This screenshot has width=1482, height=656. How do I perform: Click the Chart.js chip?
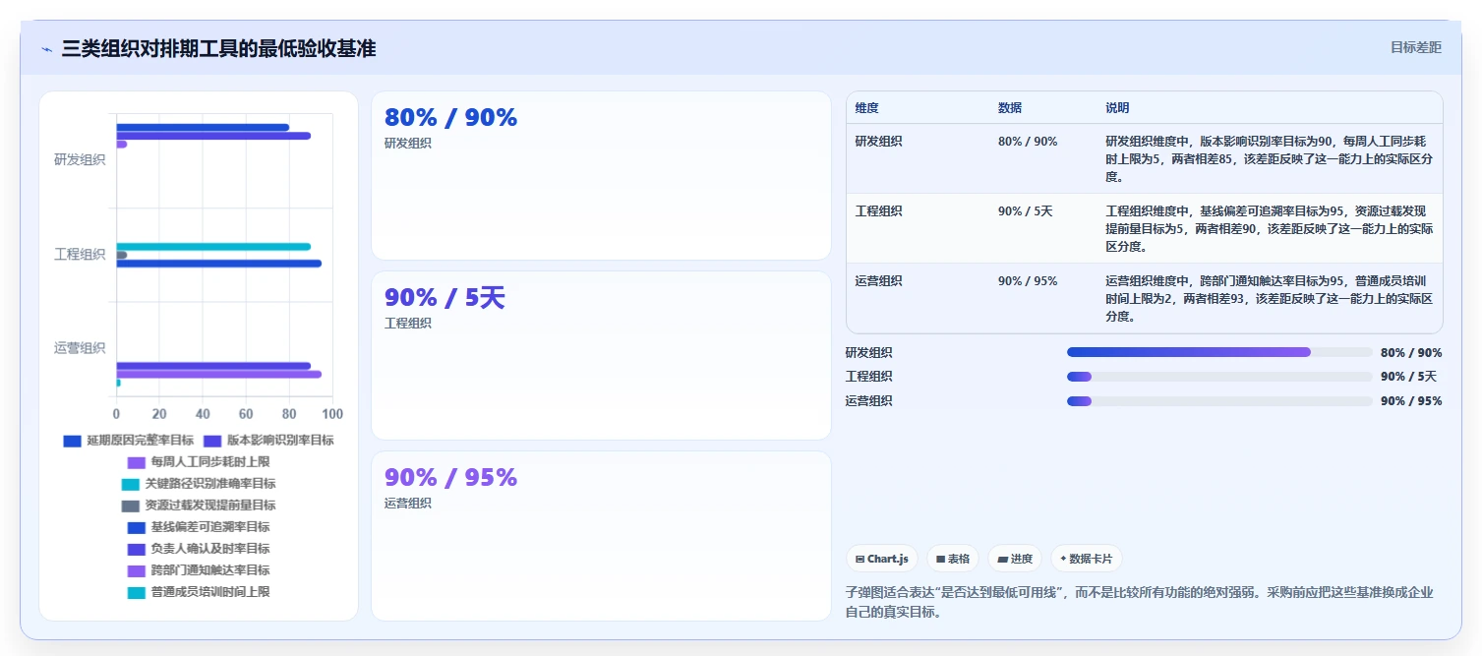pyautogui.click(x=882, y=559)
